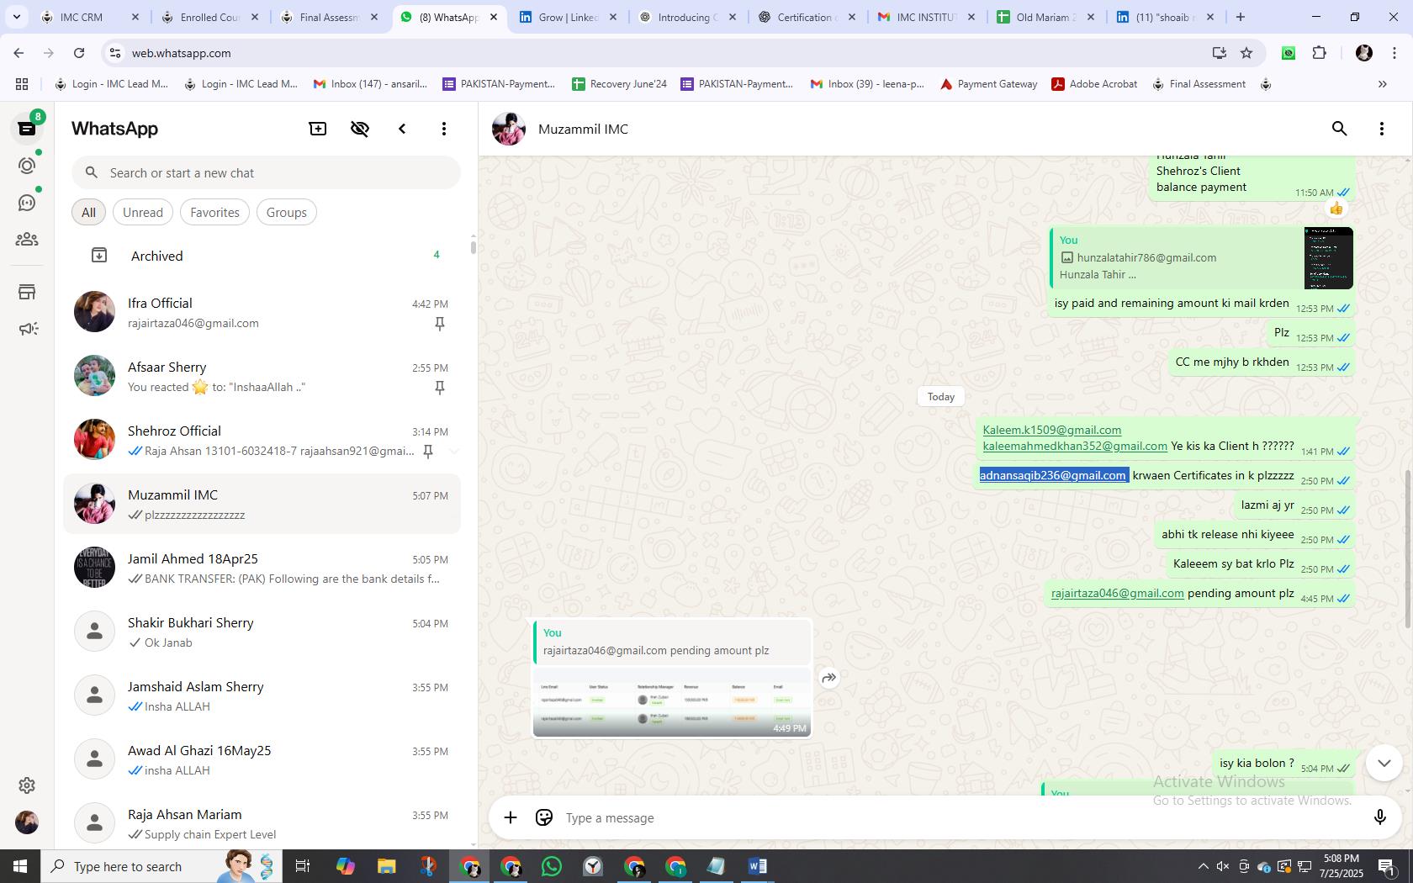Viewport: 1413px width, 883px height.
Task: Click the Type a message field
Action: click(x=959, y=817)
